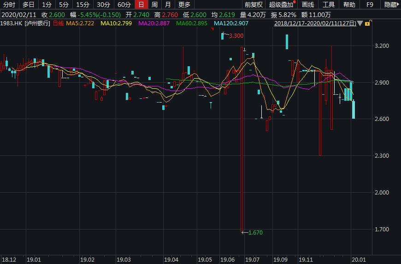
Task: Open the 帮助 help menu
Action: (x=349, y=5)
